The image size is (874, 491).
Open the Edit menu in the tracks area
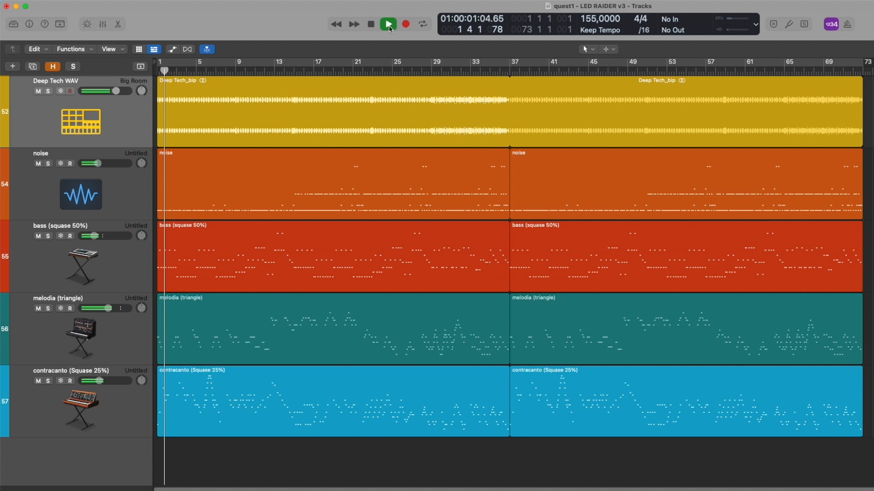(34, 49)
